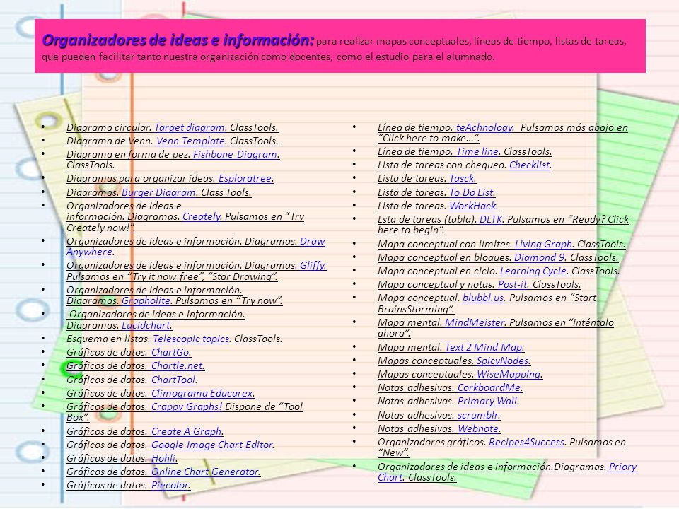Open the Venn Template link
This screenshot has height=509, width=679.
click(190, 141)
